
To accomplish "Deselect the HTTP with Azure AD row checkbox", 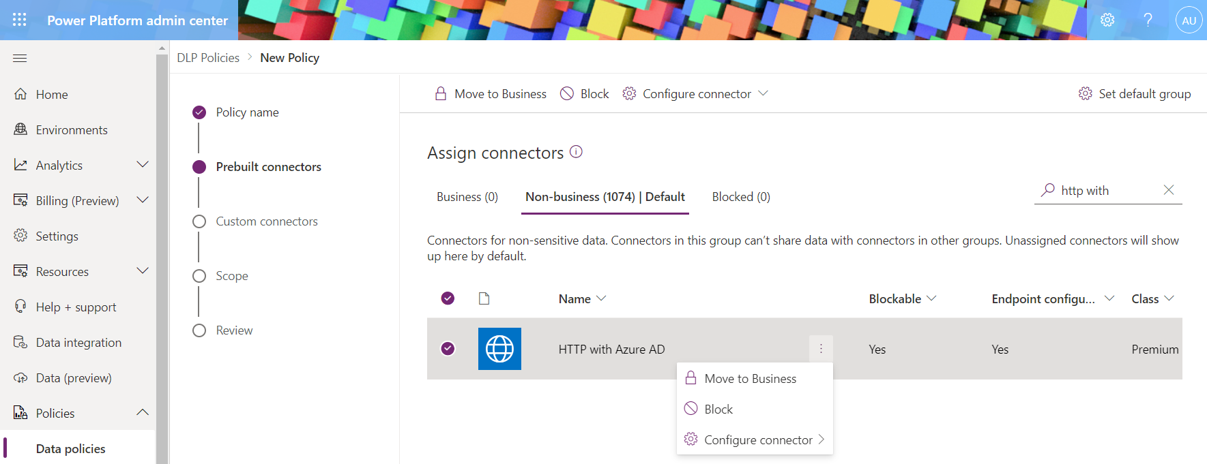I will [x=448, y=349].
